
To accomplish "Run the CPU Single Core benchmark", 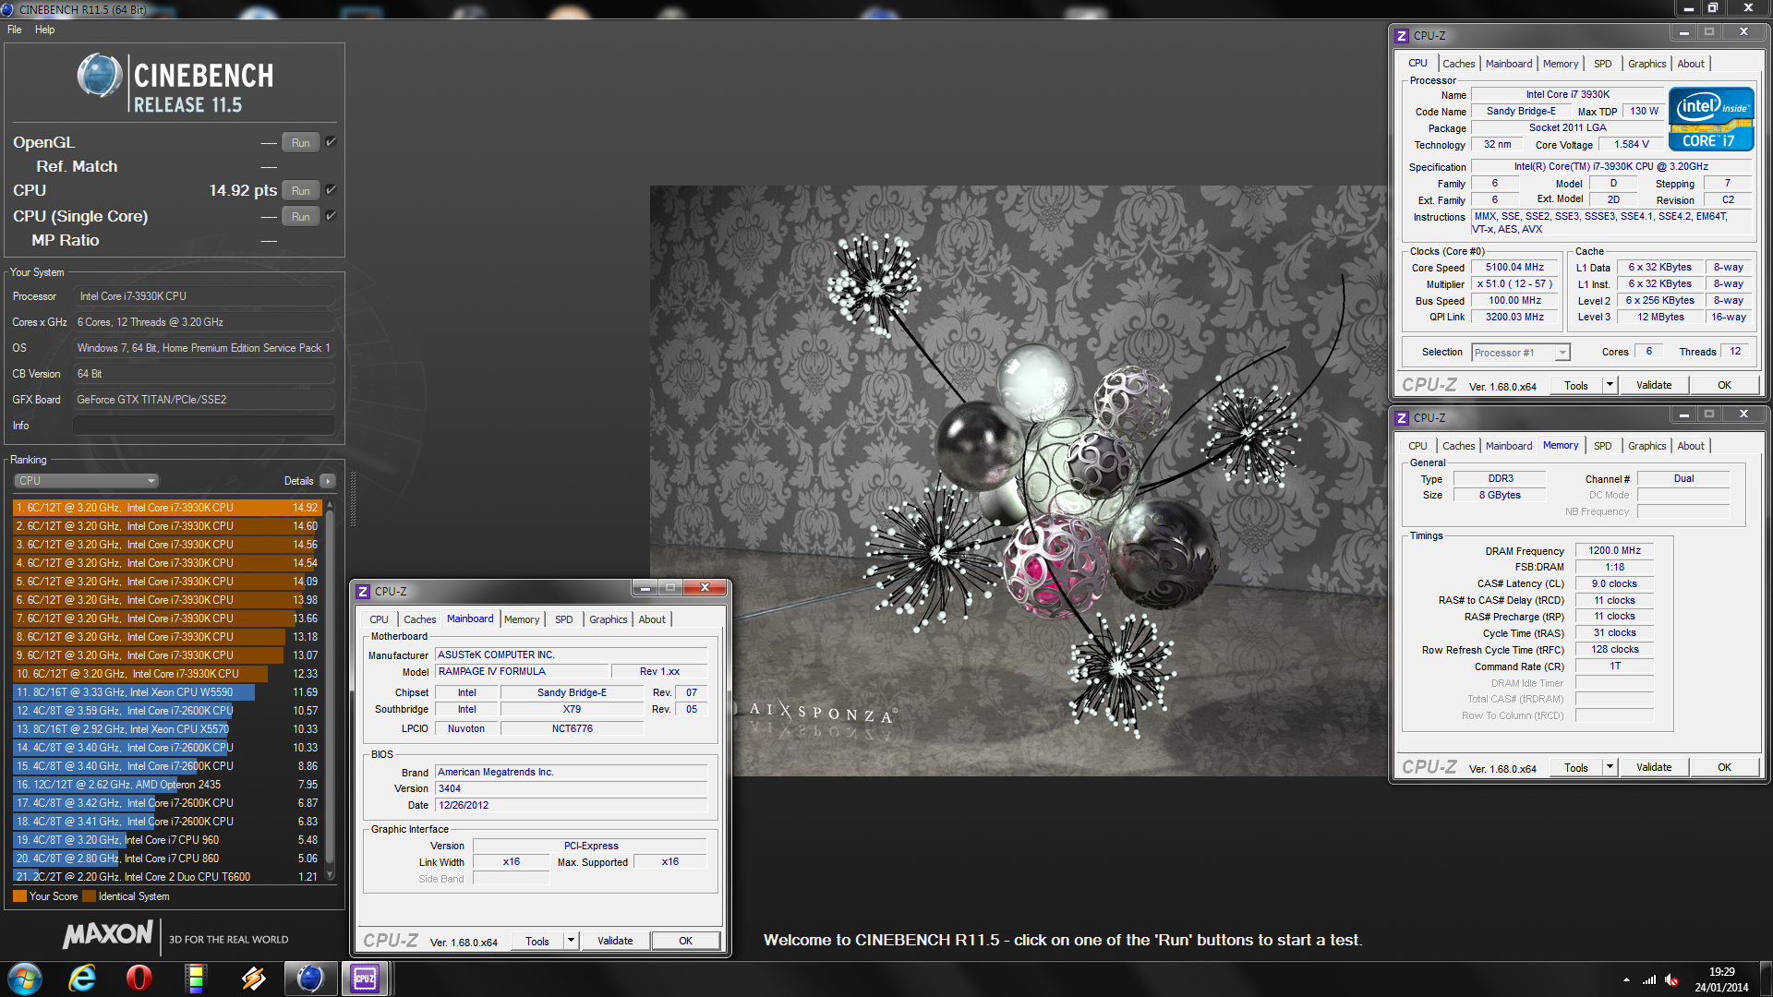I will click(301, 217).
